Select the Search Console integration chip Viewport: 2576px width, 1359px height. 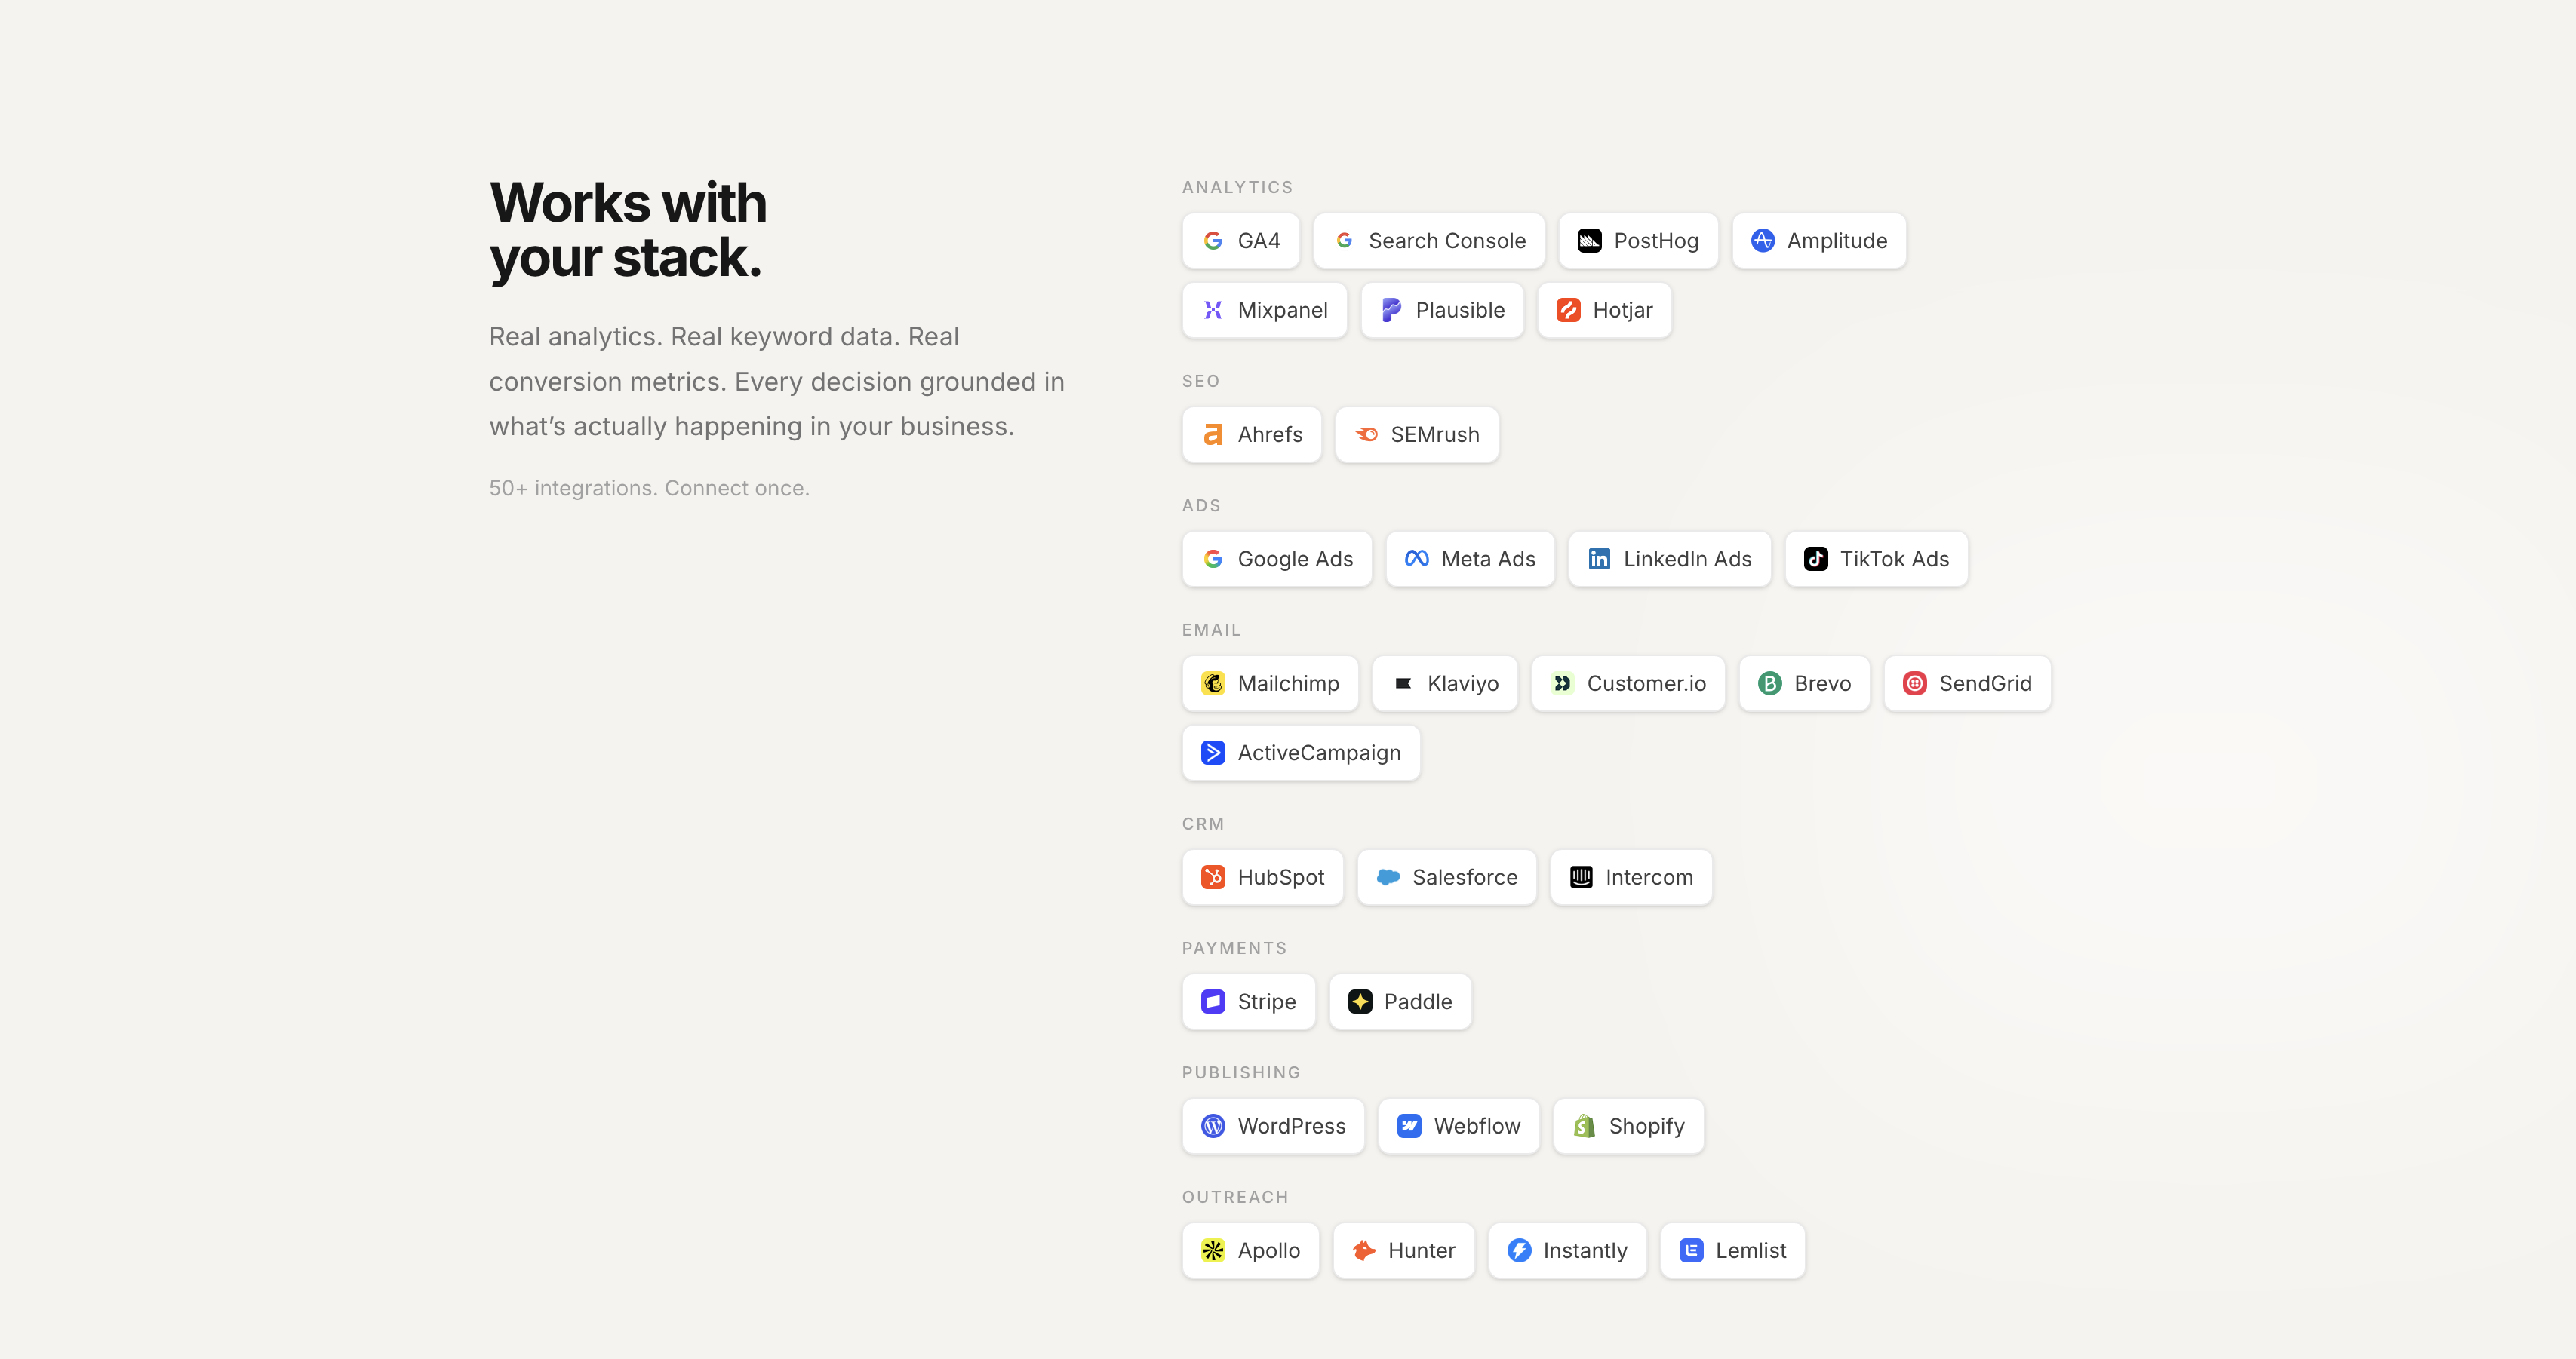1428,241
